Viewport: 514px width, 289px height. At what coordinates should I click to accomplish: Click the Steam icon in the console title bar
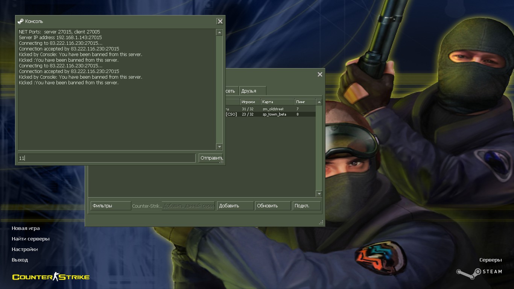click(x=21, y=21)
